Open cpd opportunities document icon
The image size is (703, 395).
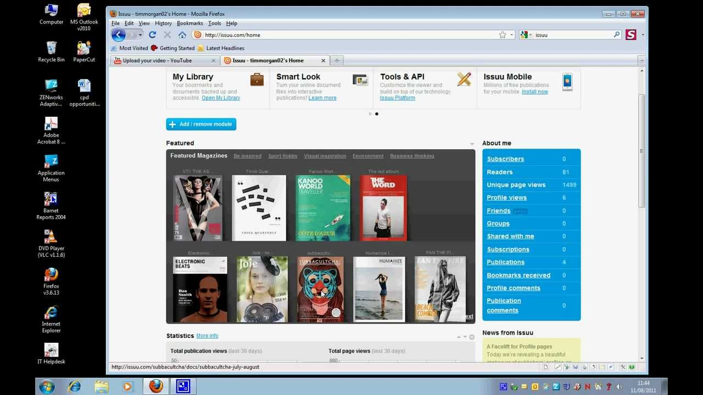pyautogui.click(x=84, y=93)
